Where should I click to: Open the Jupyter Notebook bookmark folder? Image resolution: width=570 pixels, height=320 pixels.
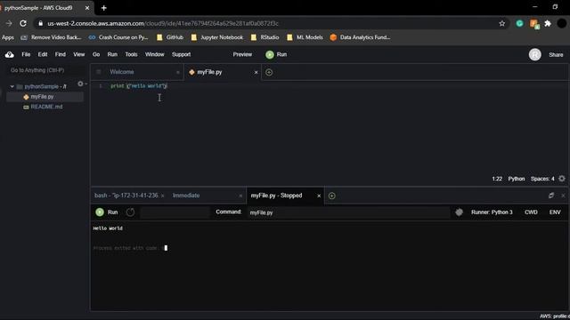point(217,37)
